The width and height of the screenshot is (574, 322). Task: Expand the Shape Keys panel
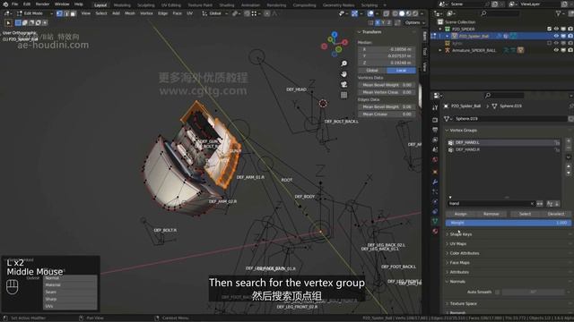[460, 234]
